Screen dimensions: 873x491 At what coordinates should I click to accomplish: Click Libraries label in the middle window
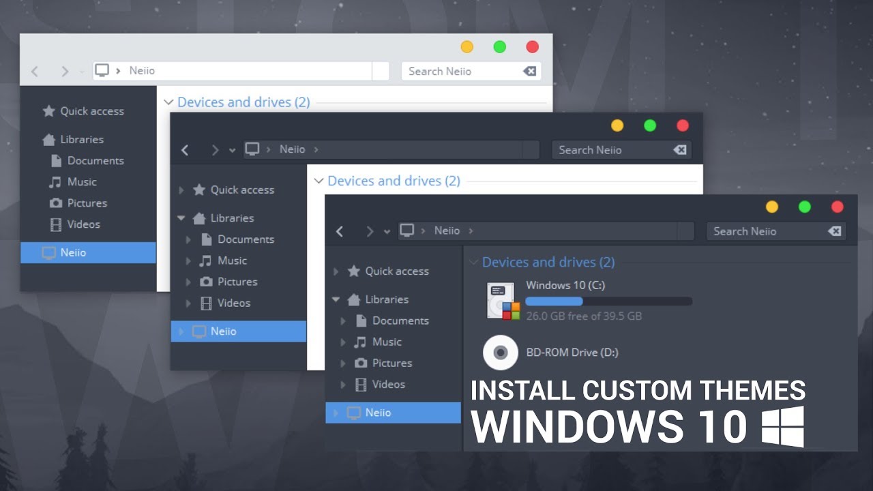(x=232, y=218)
